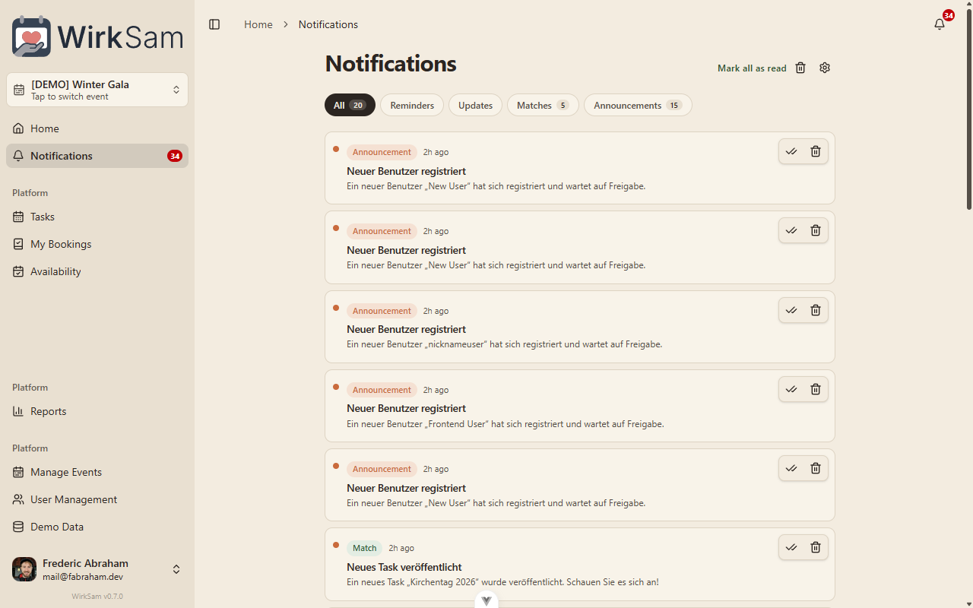
Task: Select the All notifications tab
Action: click(350, 105)
